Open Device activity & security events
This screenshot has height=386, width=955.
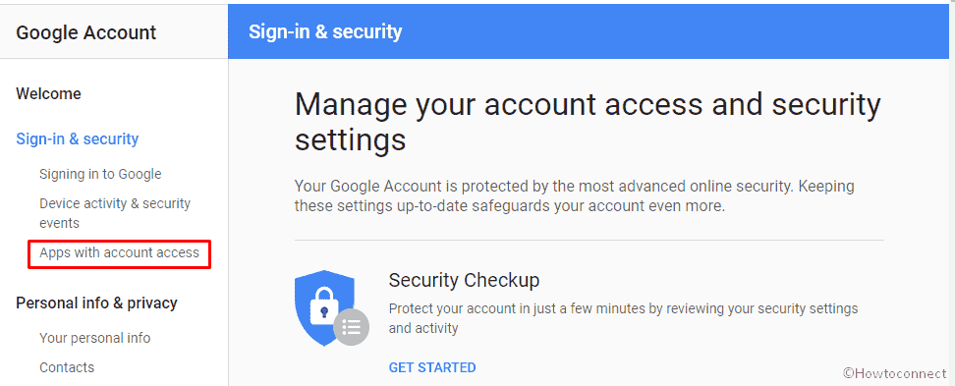point(115,213)
